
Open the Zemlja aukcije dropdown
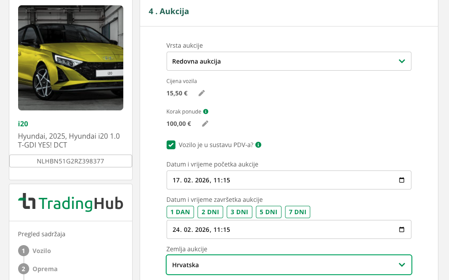pyautogui.click(x=289, y=265)
